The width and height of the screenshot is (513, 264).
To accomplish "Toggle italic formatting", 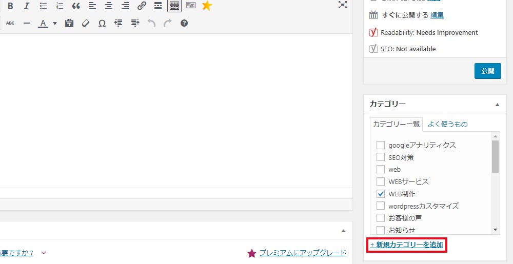I will coord(27,6).
